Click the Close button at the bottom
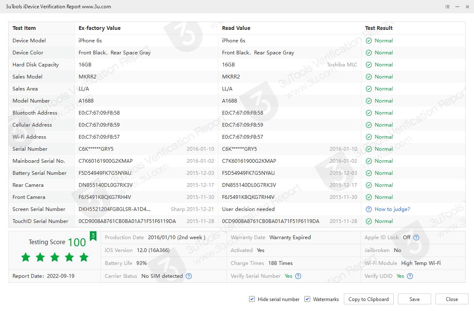This screenshot has width=474, height=311. pyautogui.click(x=452, y=299)
